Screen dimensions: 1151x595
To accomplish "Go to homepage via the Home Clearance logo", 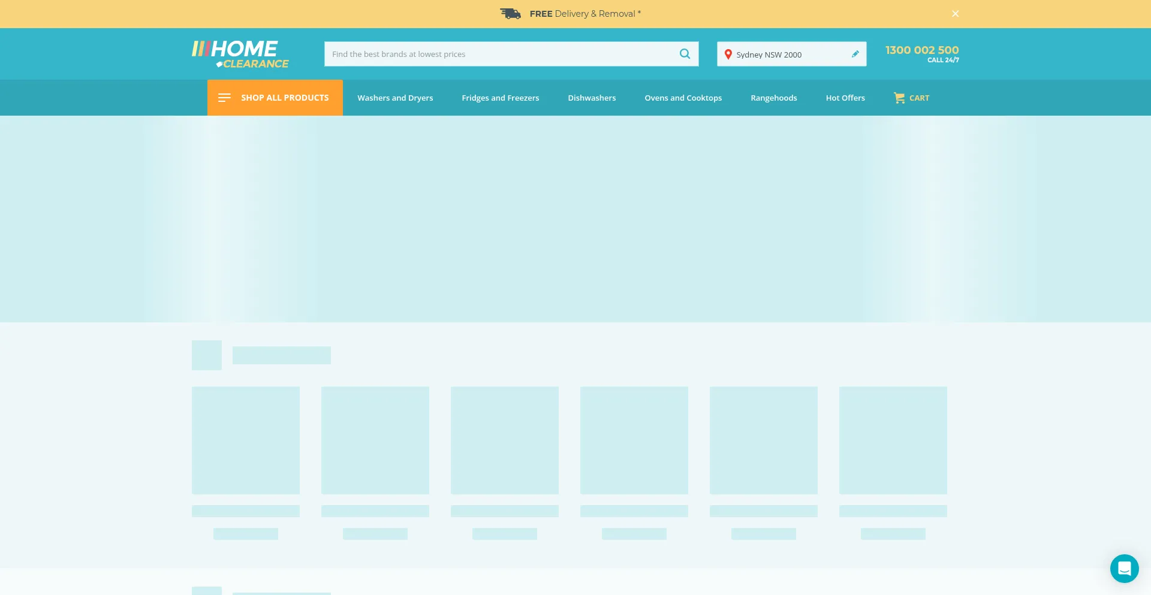I will 240,54.
